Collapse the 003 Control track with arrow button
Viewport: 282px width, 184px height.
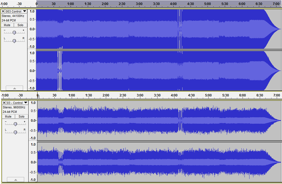pyautogui.click(x=14, y=88)
